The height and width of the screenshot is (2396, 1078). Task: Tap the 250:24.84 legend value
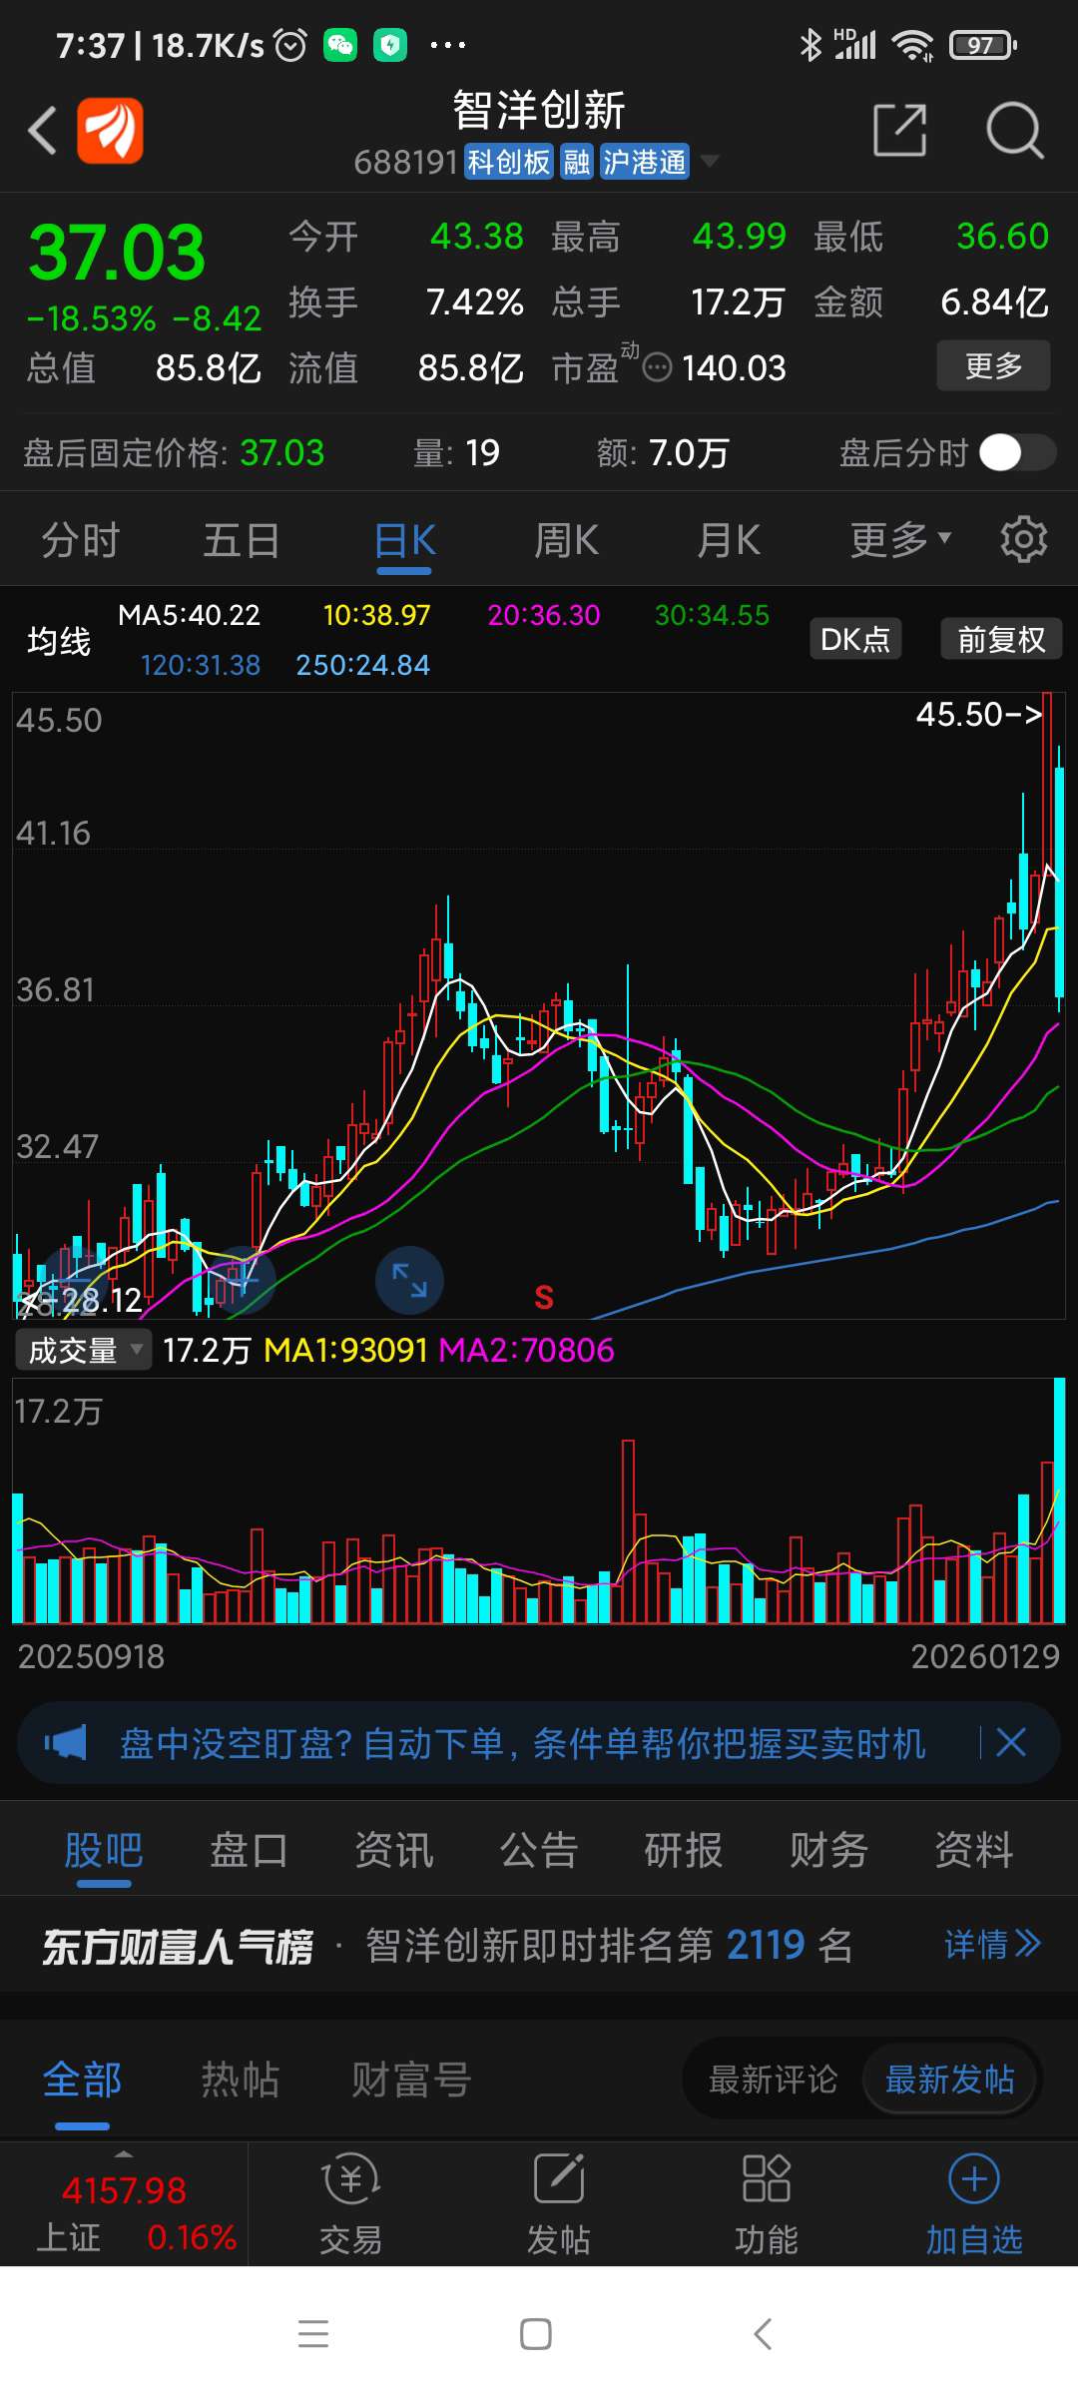pyautogui.click(x=363, y=665)
